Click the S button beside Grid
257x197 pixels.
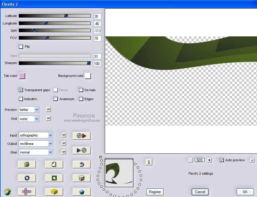48,118
